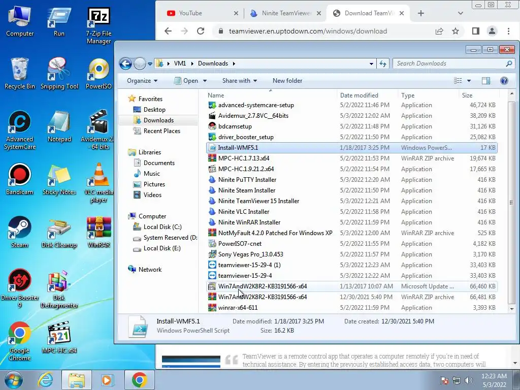Select Snipping Tool desktop shortcut

[x=59, y=74]
